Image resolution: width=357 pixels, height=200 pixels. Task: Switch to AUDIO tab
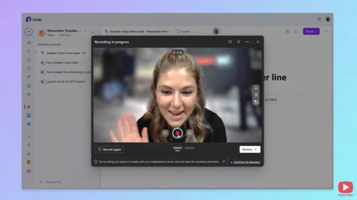(x=190, y=148)
